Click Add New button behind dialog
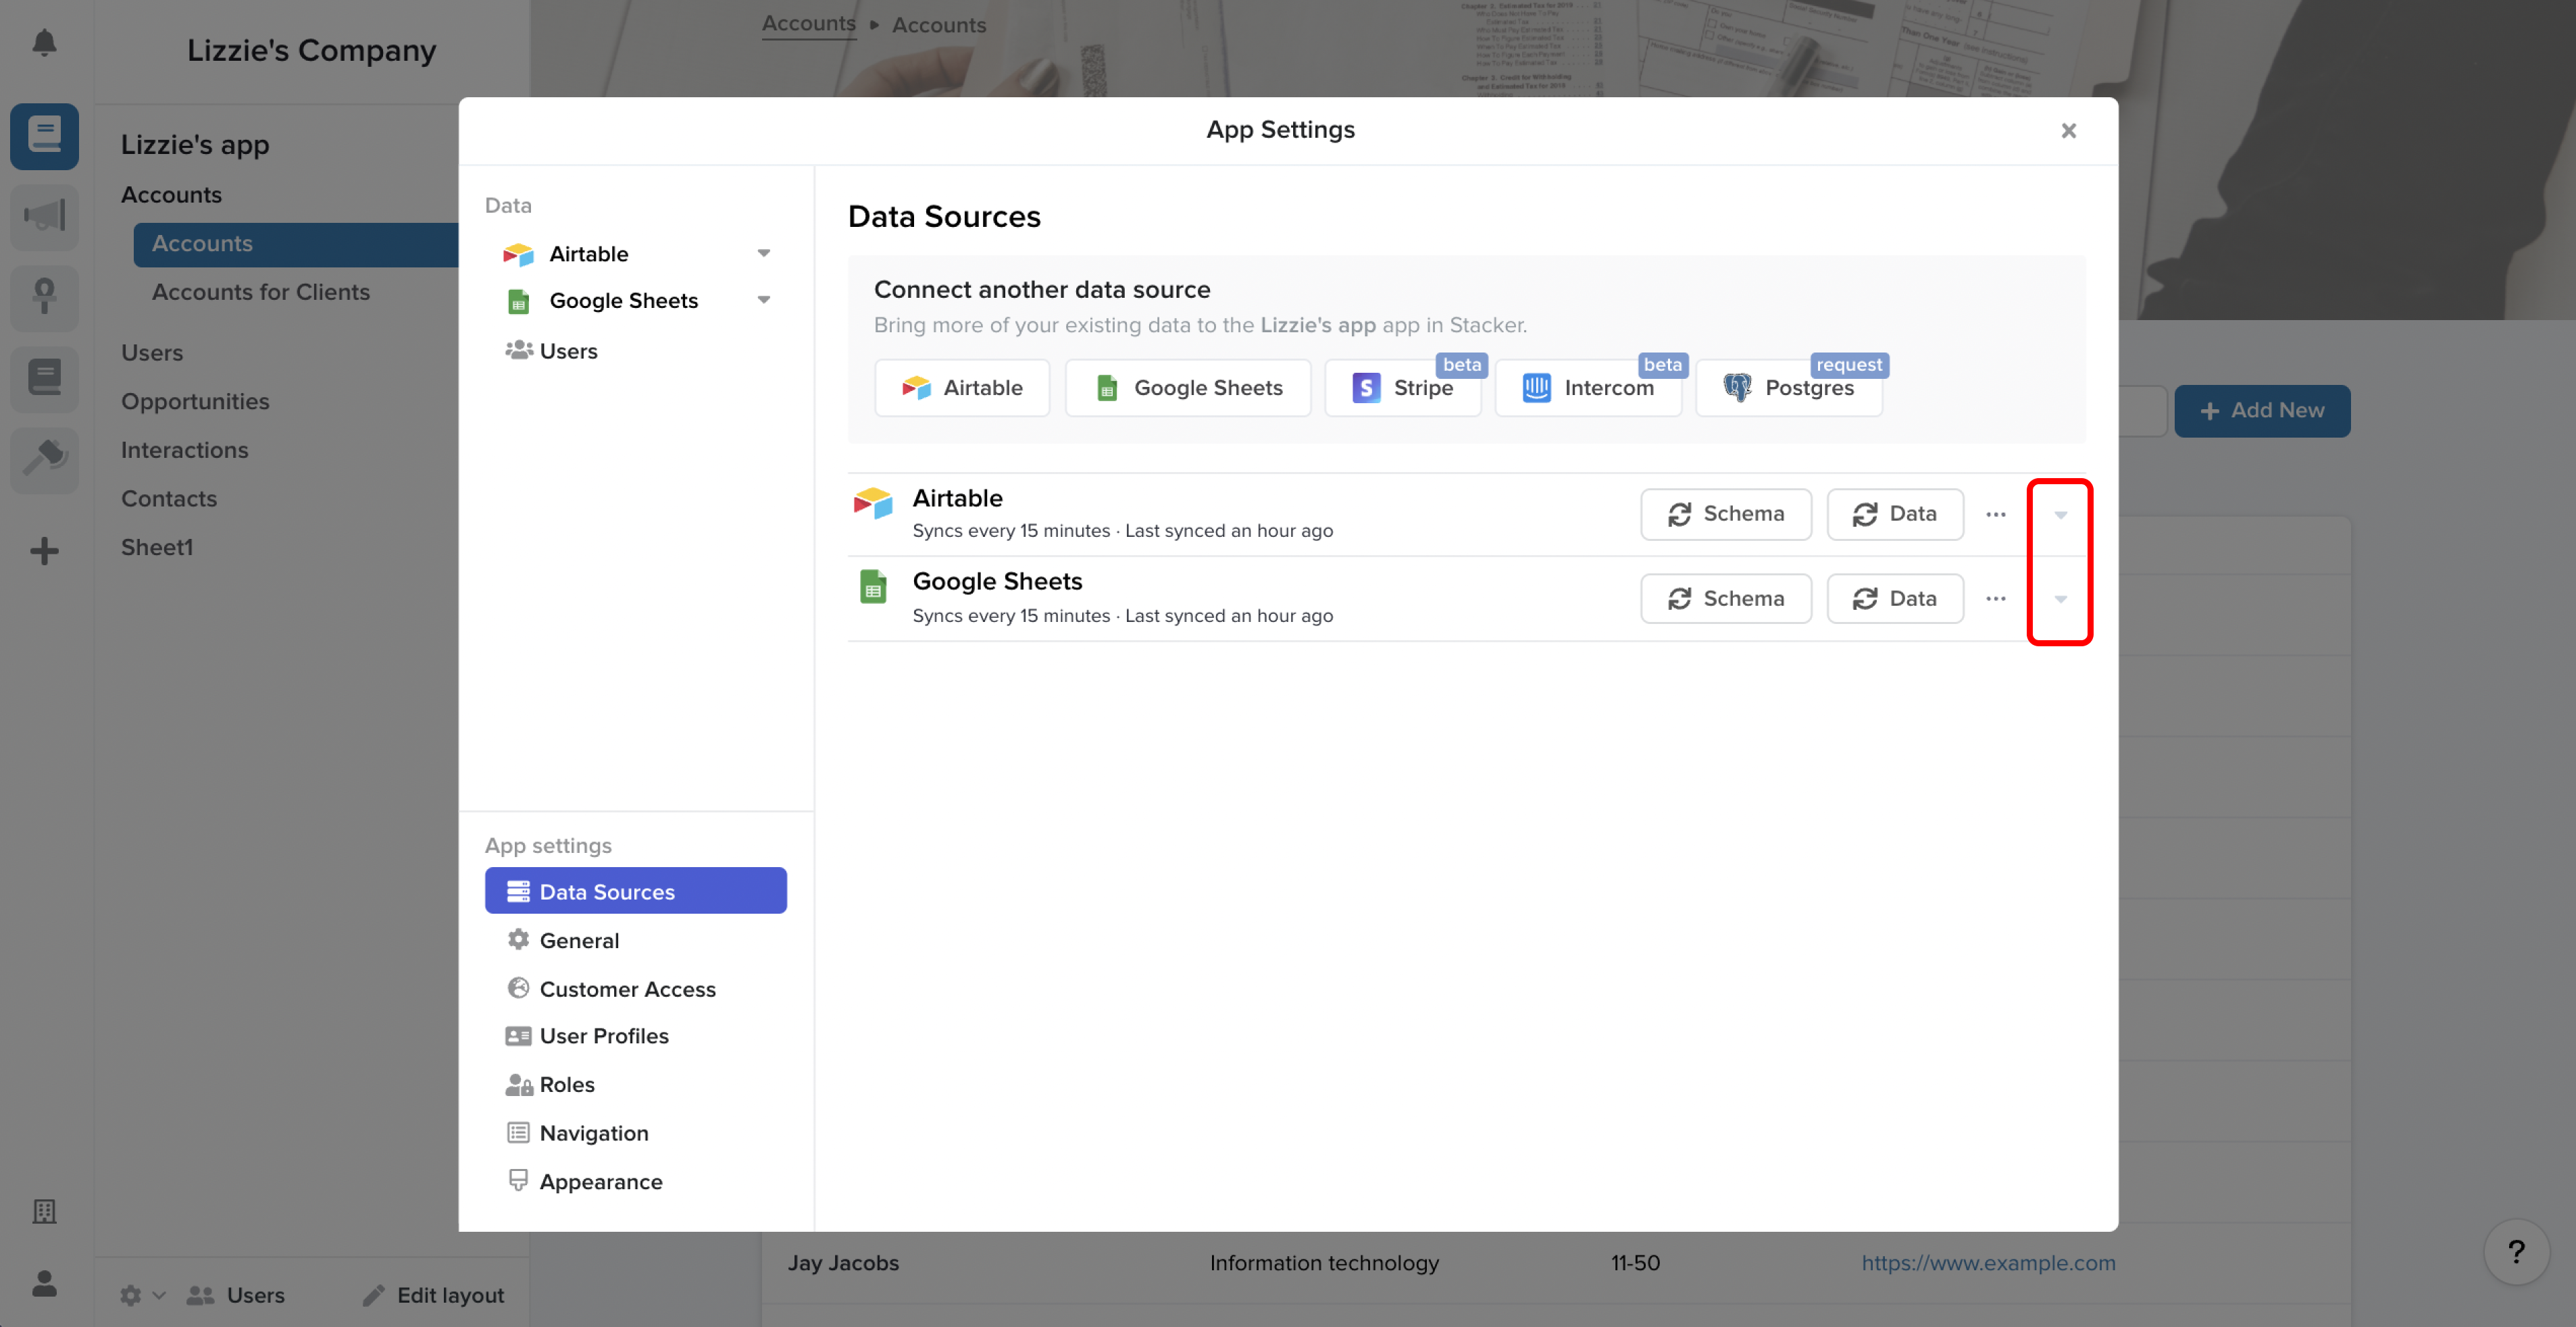 [2262, 411]
